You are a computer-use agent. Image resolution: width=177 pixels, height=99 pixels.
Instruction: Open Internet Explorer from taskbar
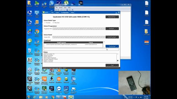coord(35,97)
